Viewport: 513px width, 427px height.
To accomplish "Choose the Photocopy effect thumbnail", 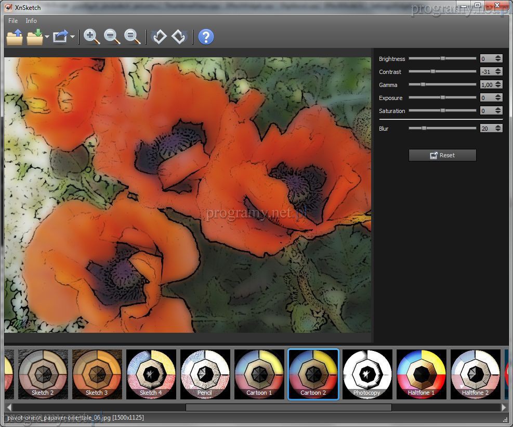I will click(x=367, y=374).
